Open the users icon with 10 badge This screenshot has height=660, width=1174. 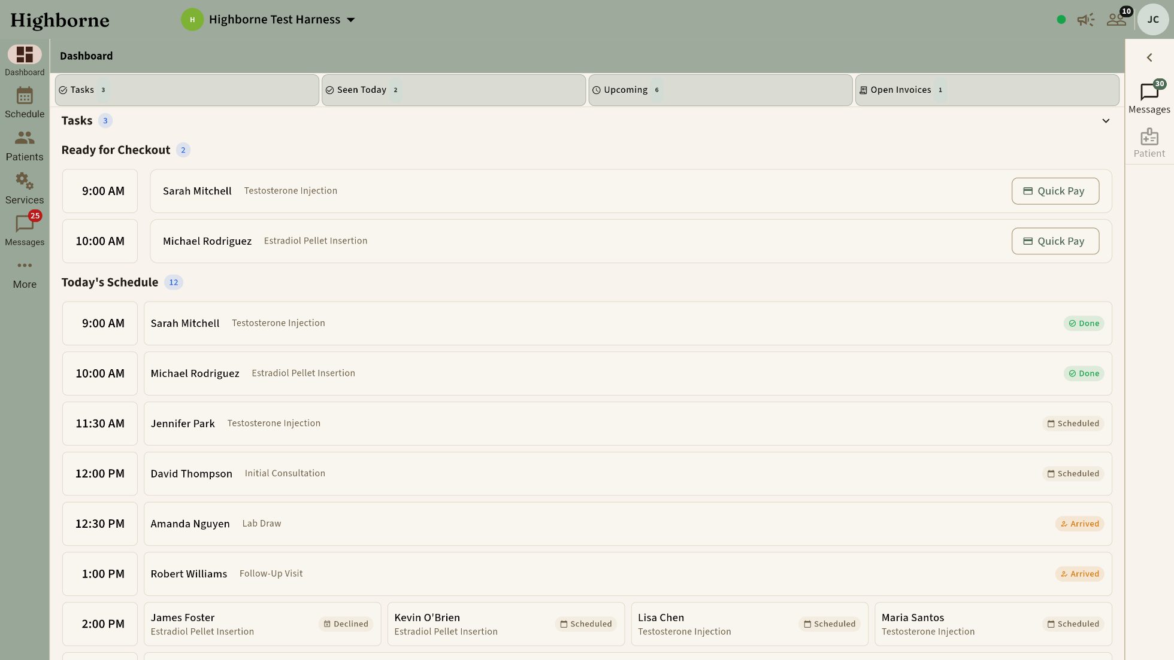(1118, 19)
